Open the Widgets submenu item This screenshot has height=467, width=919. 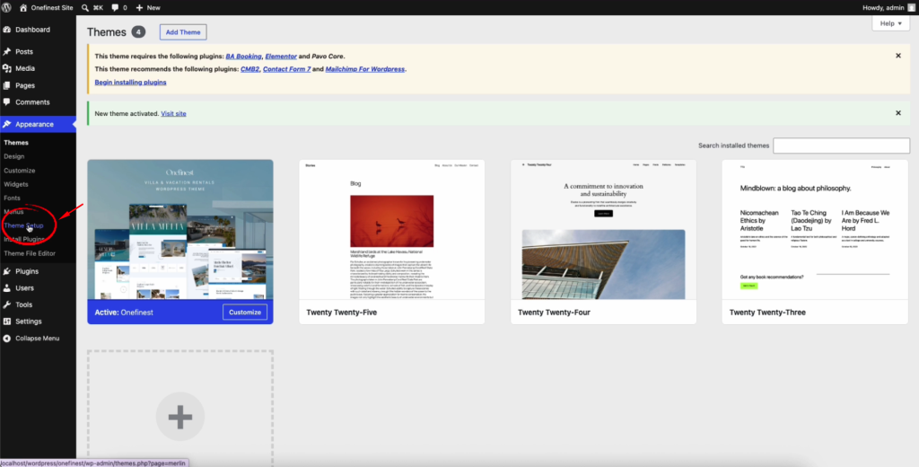16,184
